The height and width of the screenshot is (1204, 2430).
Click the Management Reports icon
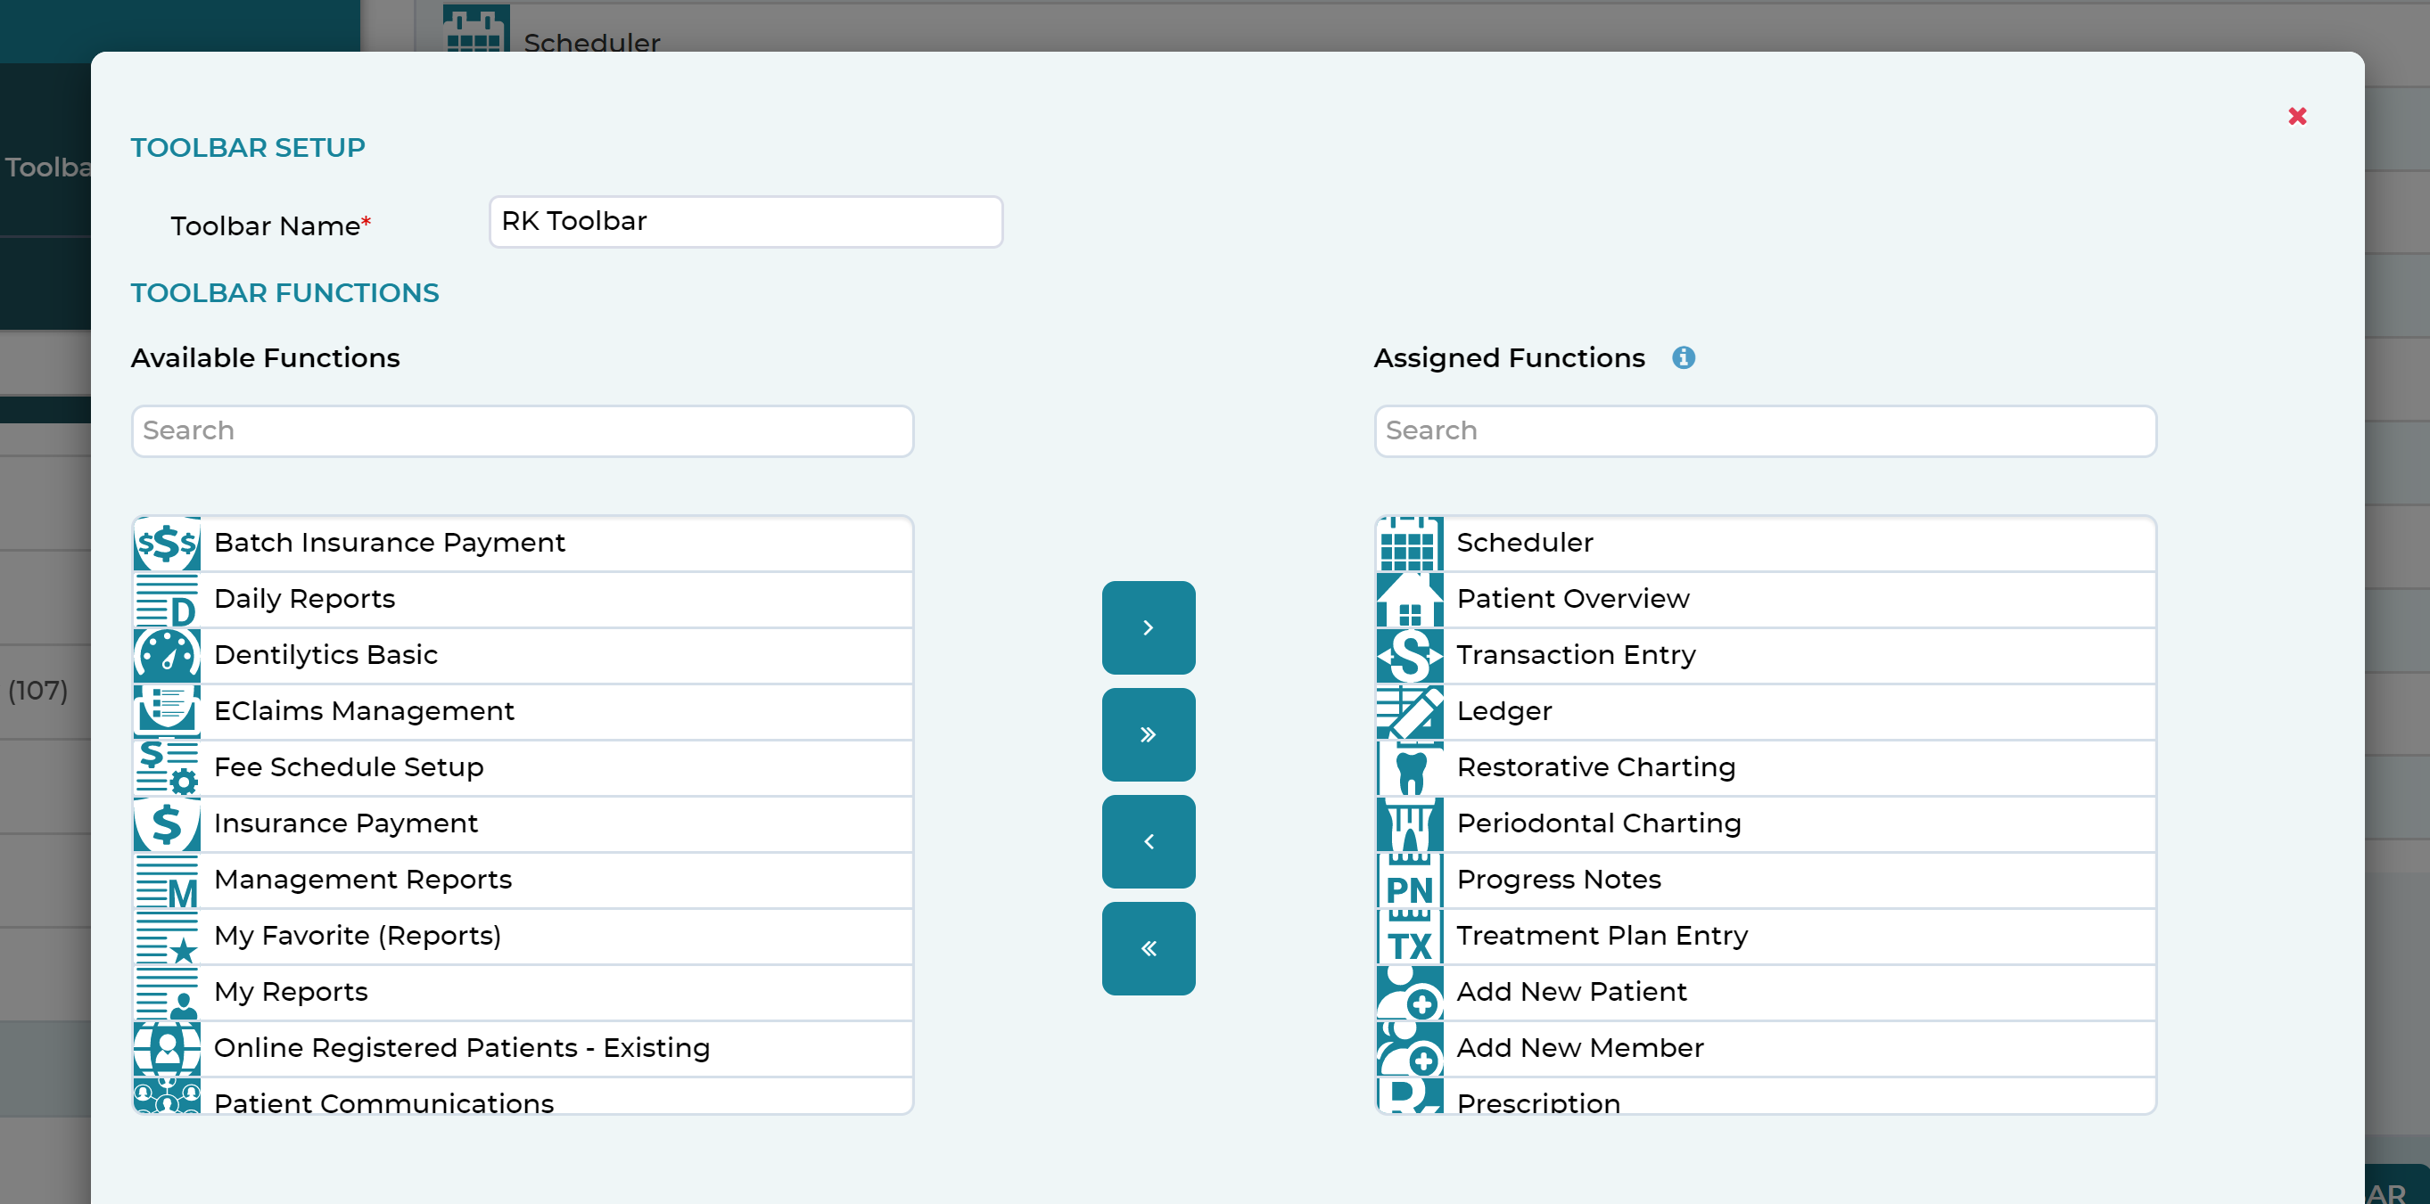click(167, 880)
